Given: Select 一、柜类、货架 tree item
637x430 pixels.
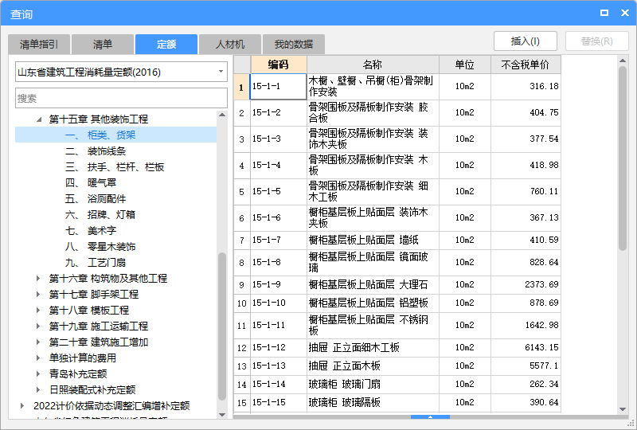Looking at the screenshot, I should 115,135.
